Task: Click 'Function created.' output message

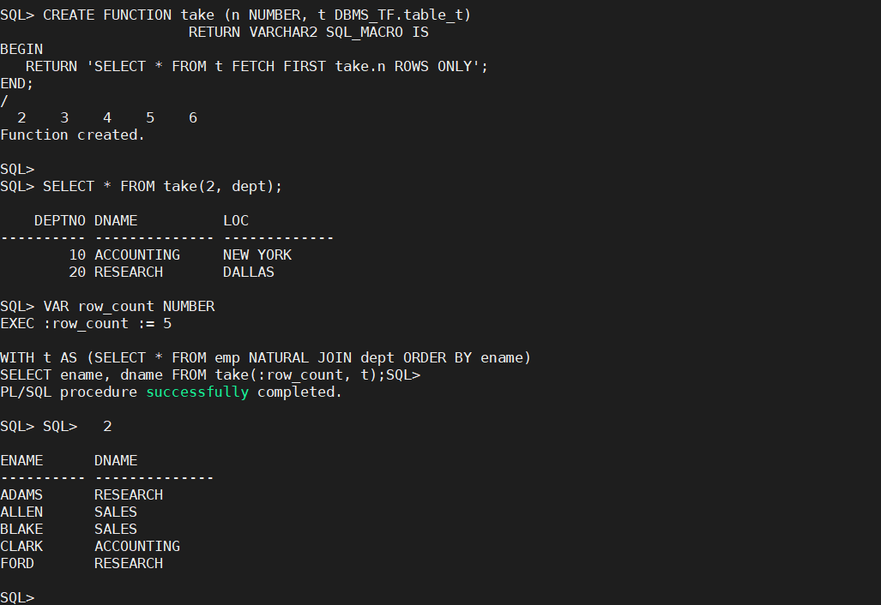Action: (72, 135)
